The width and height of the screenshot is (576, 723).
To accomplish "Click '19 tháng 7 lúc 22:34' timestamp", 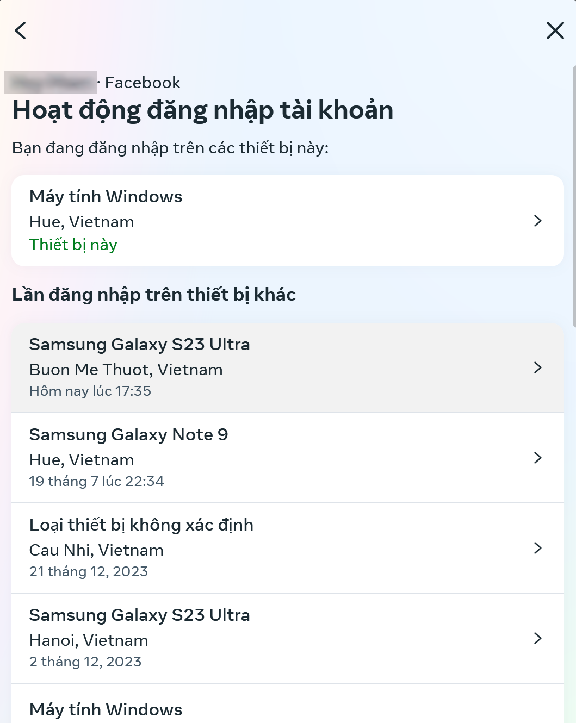I will pyautogui.click(x=97, y=482).
